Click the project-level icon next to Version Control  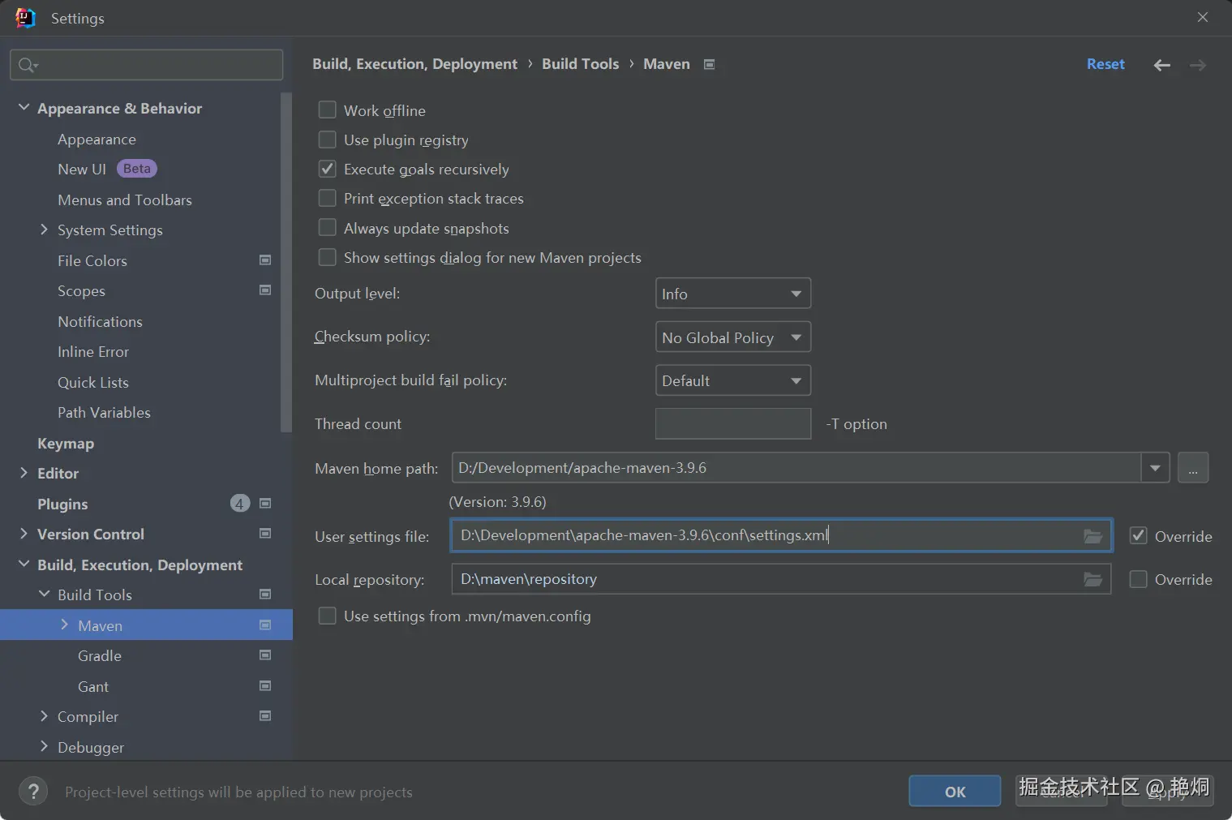click(x=265, y=534)
